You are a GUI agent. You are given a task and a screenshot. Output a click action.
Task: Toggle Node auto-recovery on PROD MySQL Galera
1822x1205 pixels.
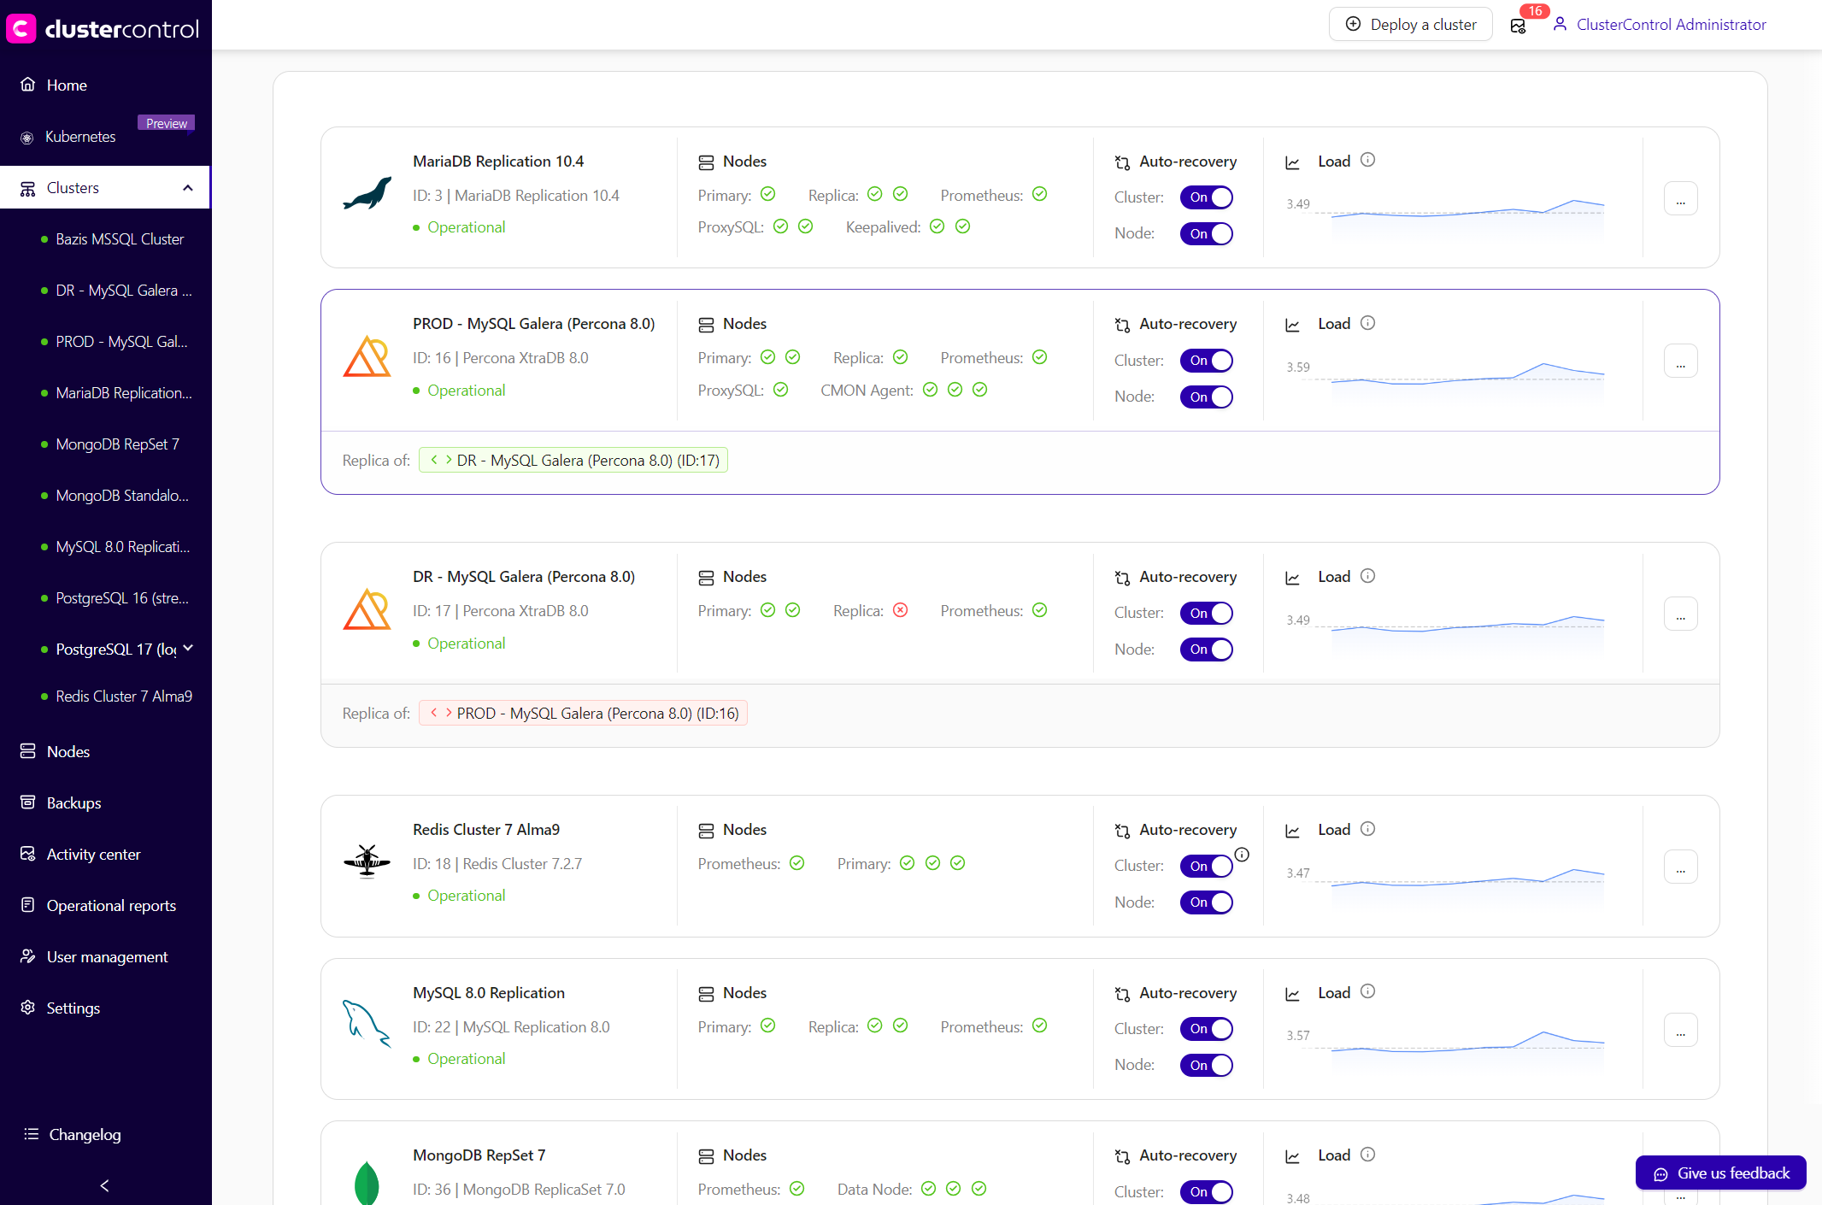(1206, 397)
